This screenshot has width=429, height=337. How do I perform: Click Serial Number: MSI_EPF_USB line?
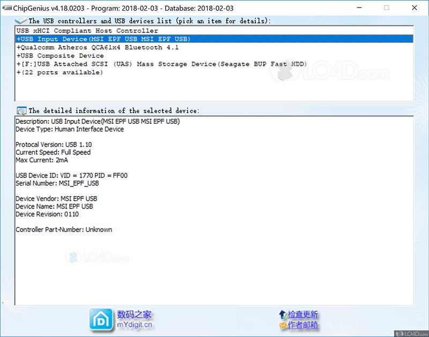point(57,183)
